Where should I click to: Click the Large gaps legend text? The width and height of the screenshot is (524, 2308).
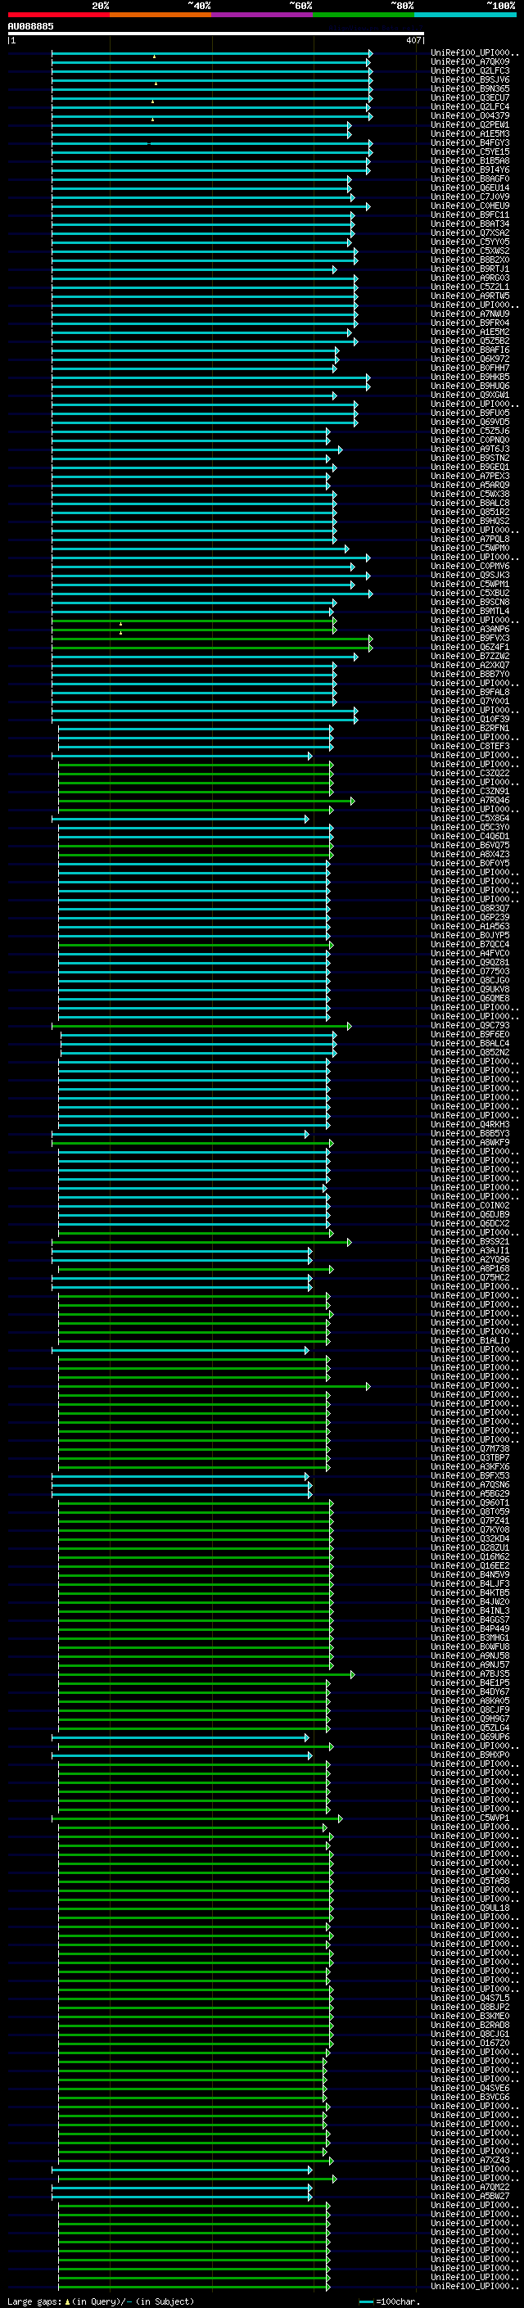click(x=101, y=2301)
